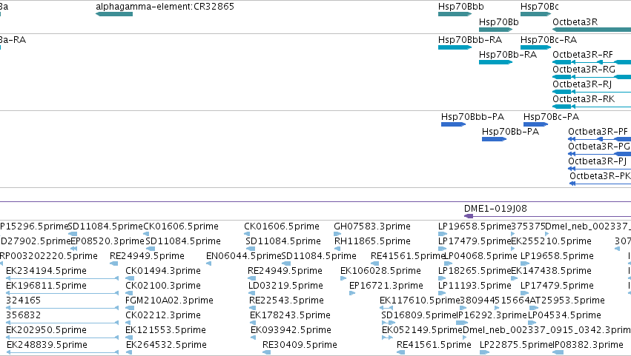Click the EK255210.5prime EST label

[552, 241]
